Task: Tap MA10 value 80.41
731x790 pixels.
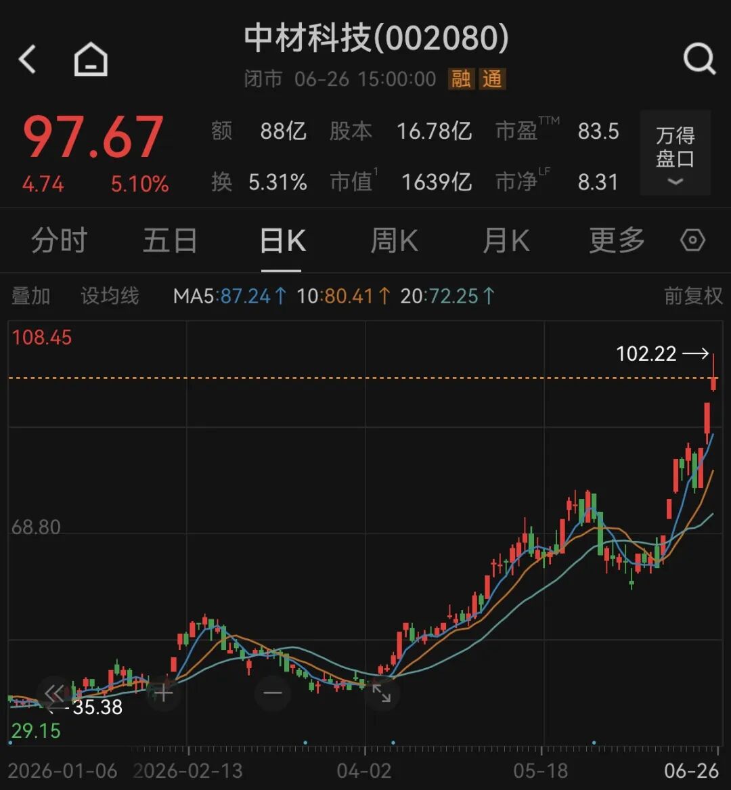Action: coord(348,297)
